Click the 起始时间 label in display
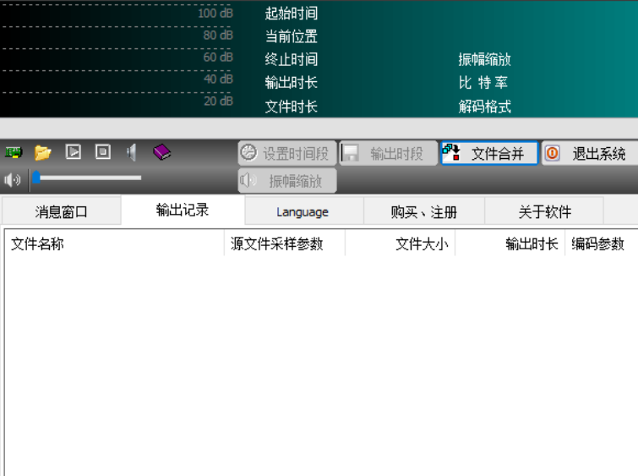Viewport: 638px width, 476px height. (292, 14)
